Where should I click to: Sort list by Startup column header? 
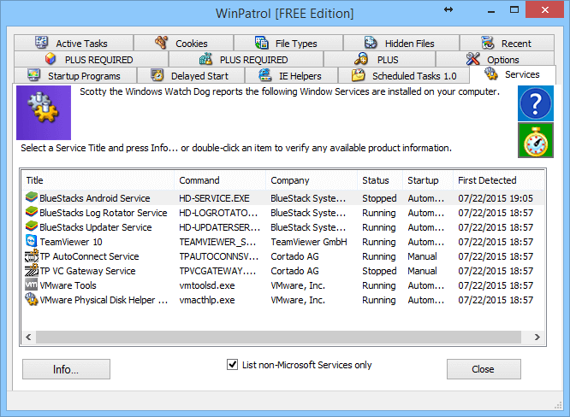pyautogui.click(x=423, y=180)
